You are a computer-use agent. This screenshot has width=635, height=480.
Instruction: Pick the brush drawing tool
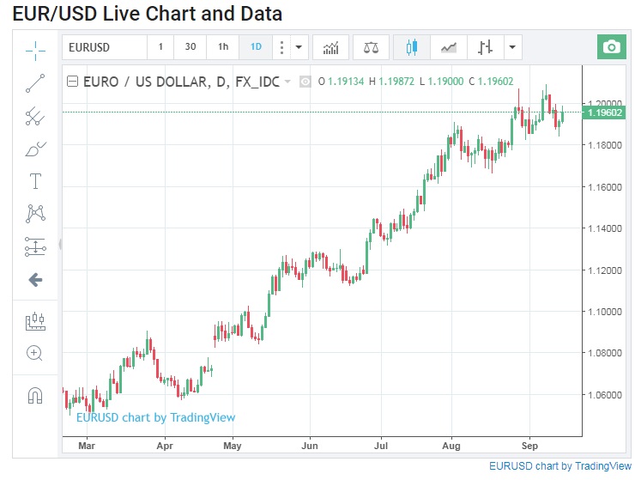pyautogui.click(x=35, y=149)
